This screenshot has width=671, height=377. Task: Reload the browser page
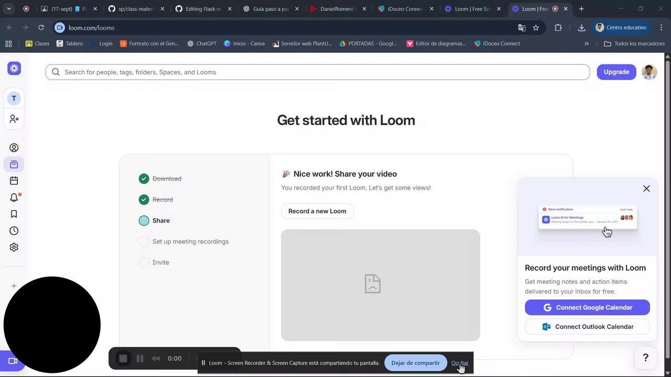pyautogui.click(x=41, y=27)
